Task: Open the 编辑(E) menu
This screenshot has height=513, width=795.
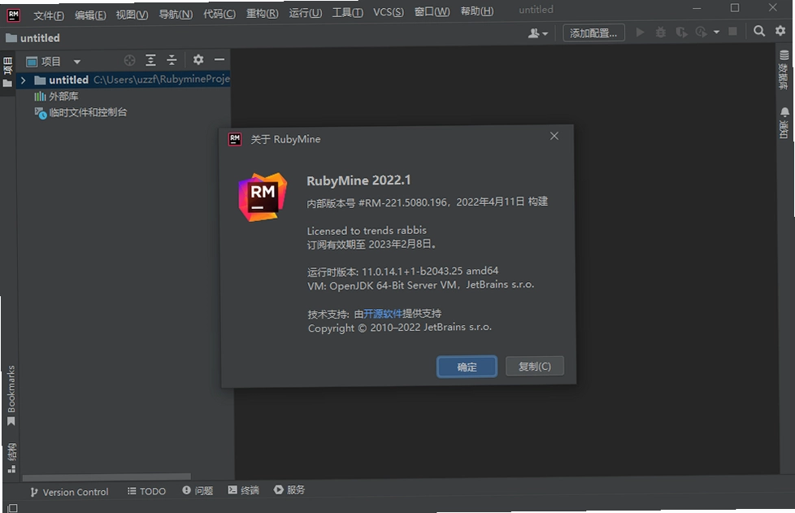Action: pyautogui.click(x=90, y=15)
